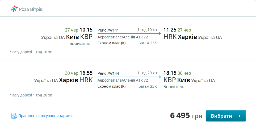This screenshot has width=256, height=133.
Task: Click the outbound Багаж 23K baggage label
Action: 148,43
